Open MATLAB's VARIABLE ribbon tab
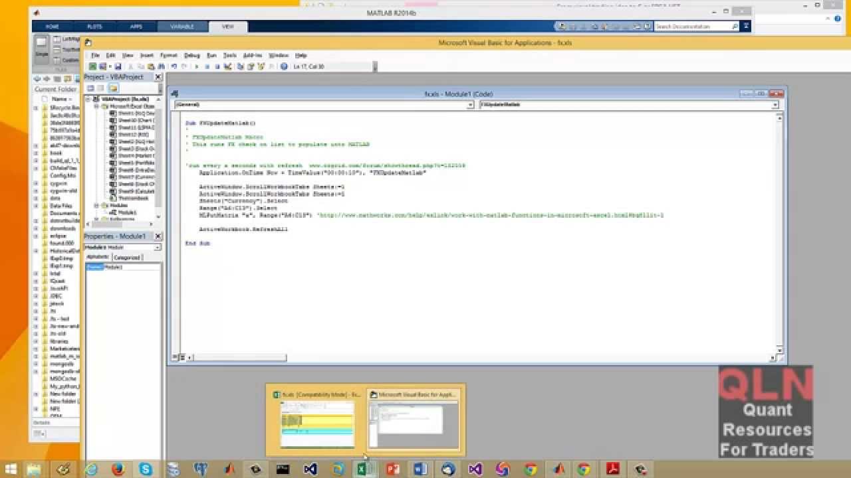The image size is (851, 478). tap(182, 27)
